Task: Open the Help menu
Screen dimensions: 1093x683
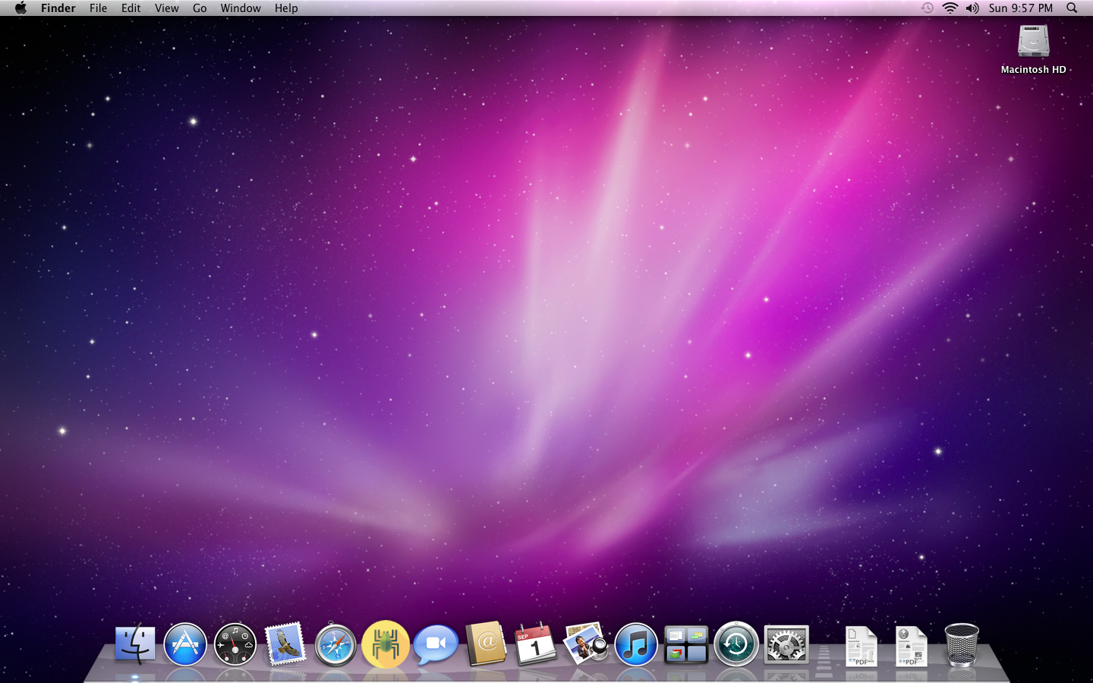Action: pyautogui.click(x=286, y=8)
